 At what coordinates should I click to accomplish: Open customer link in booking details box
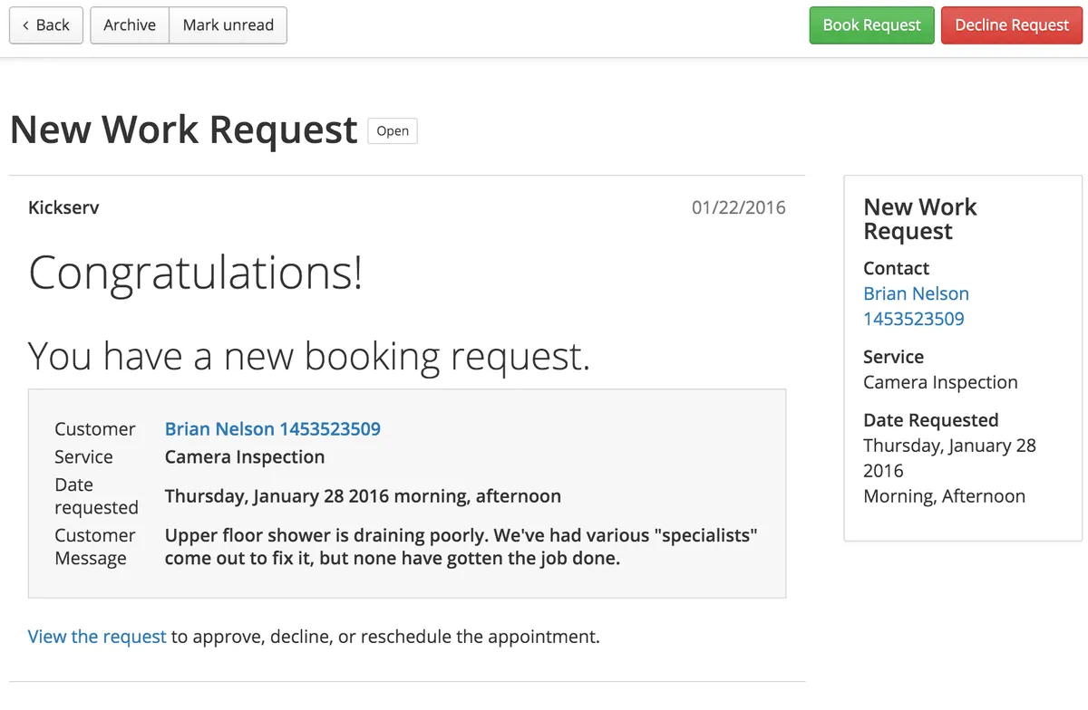click(272, 429)
